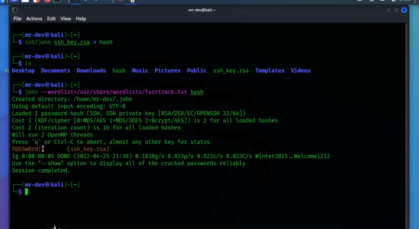Click 'Documents' in the ls output
This screenshot has height=229, width=419.
tap(56, 71)
